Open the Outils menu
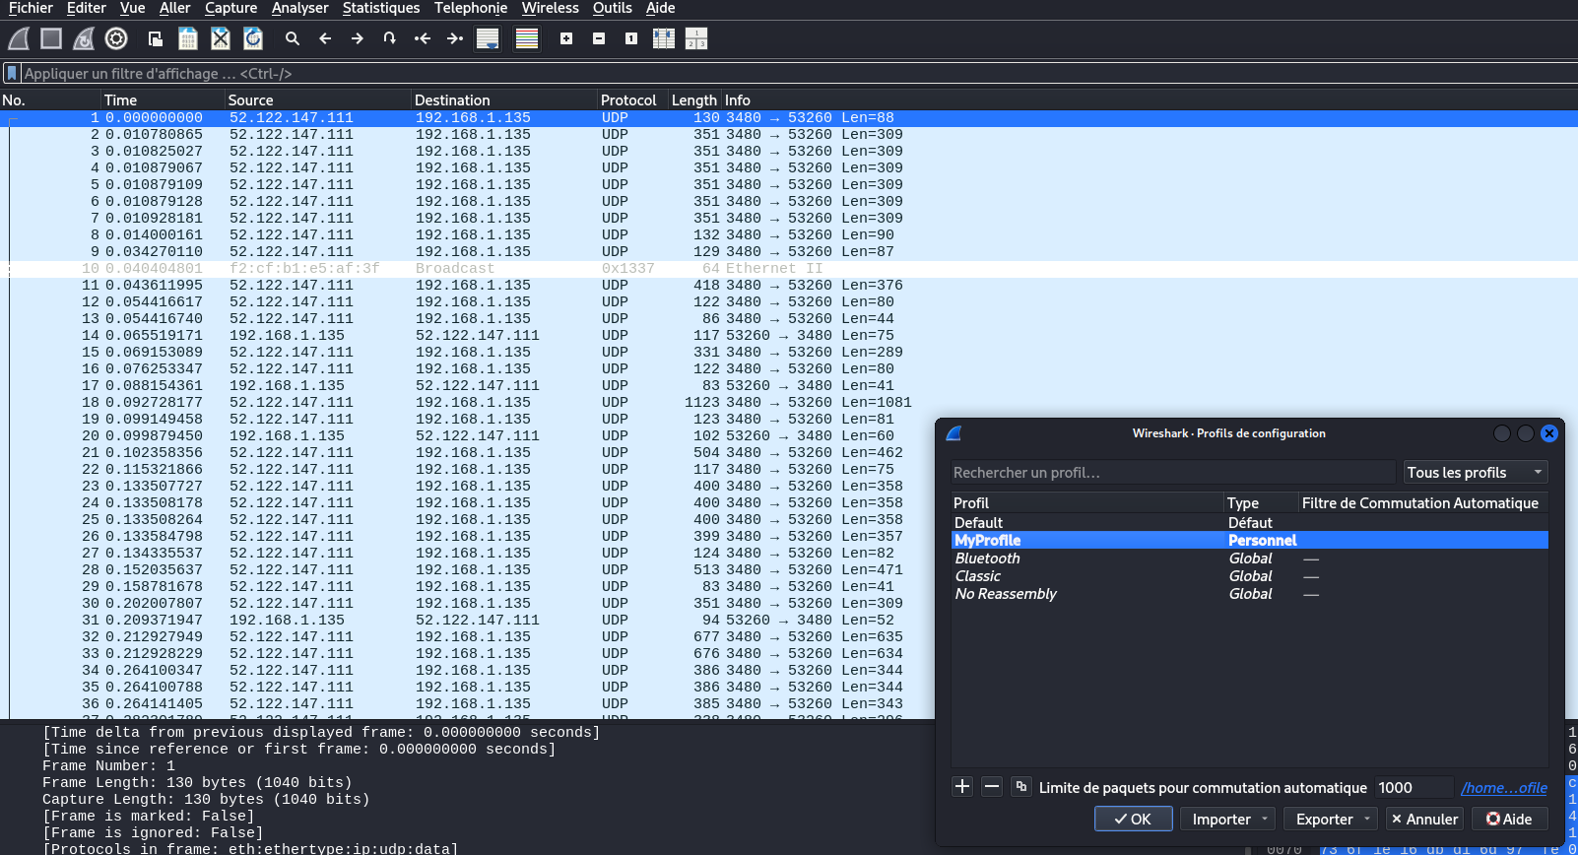This screenshot has height=855, width=1578. coord(613,8)
